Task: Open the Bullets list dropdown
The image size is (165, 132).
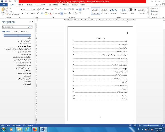Action: [x=58, y=9]
